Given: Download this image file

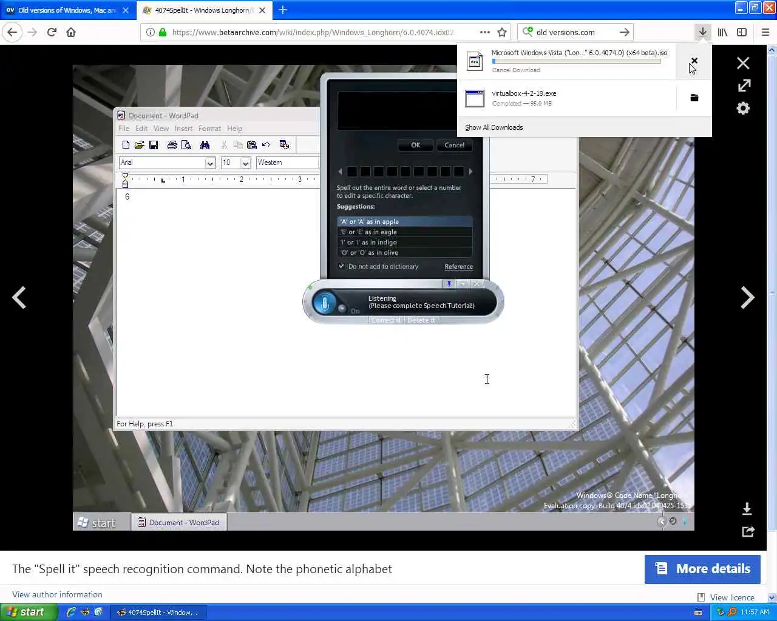Looking at the screenshot, I should pos(747,509).
